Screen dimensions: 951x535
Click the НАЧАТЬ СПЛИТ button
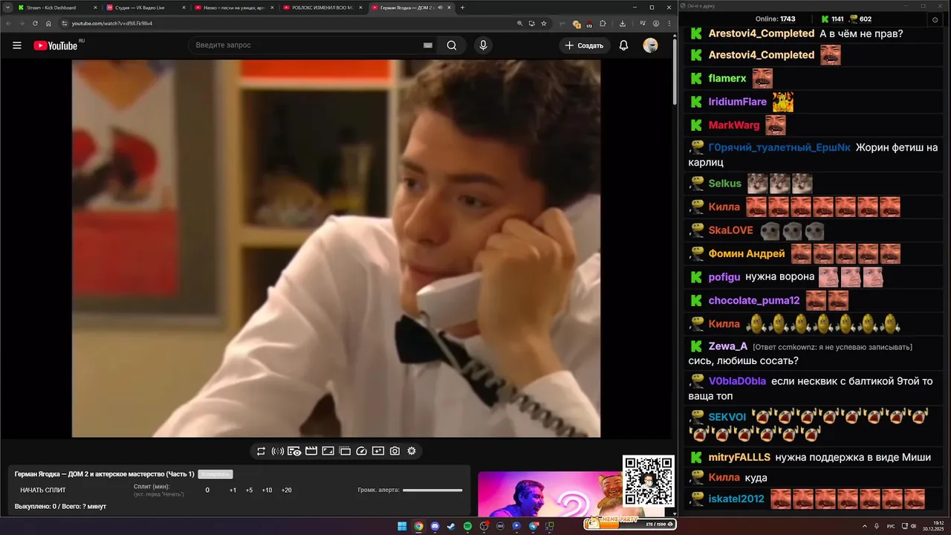pyautogui.click(x=43, y=490)
